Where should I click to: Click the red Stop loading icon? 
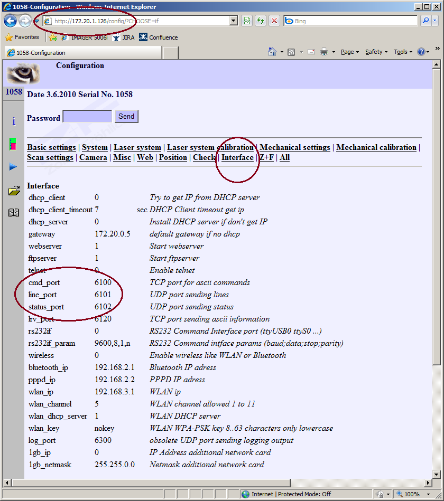pyautogui.click(x=274, y=21)
